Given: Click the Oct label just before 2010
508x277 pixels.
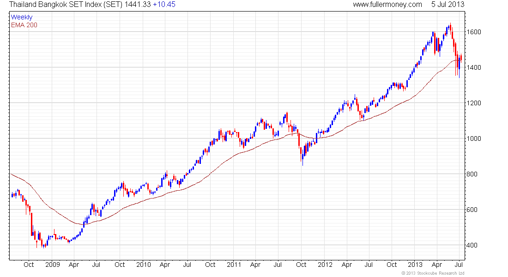Looking at the screenshot, I should tap(120, 265).
